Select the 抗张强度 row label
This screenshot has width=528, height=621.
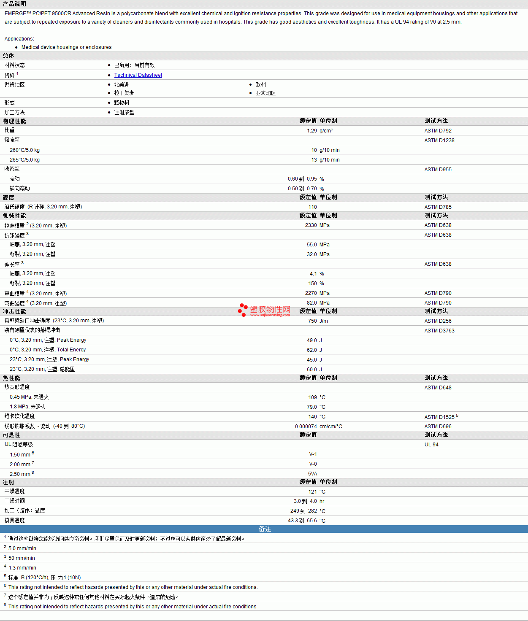pos(16,235)
